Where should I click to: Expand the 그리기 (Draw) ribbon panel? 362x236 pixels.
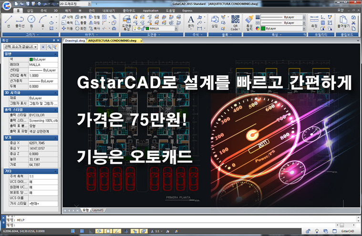coord(30,35)
